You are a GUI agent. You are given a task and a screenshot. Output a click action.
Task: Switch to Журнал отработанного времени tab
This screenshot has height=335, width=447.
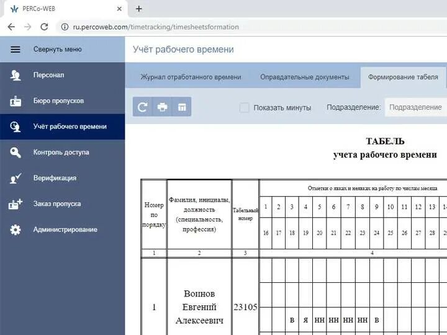[x=191, y=77]
